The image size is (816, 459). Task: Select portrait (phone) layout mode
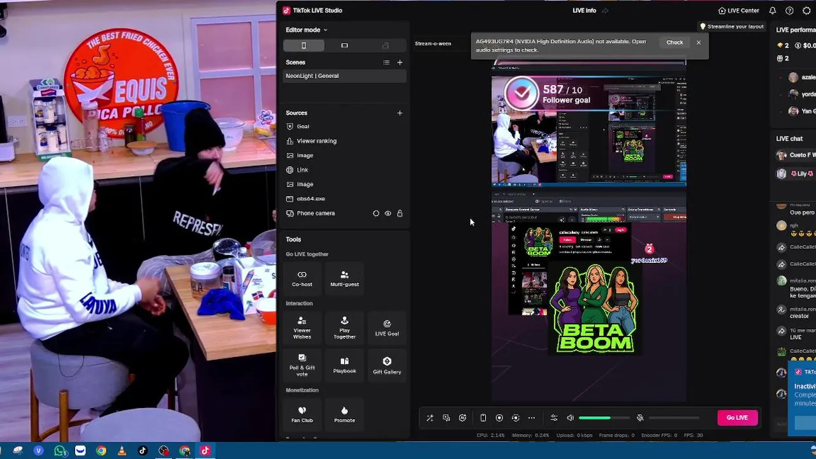304,45
